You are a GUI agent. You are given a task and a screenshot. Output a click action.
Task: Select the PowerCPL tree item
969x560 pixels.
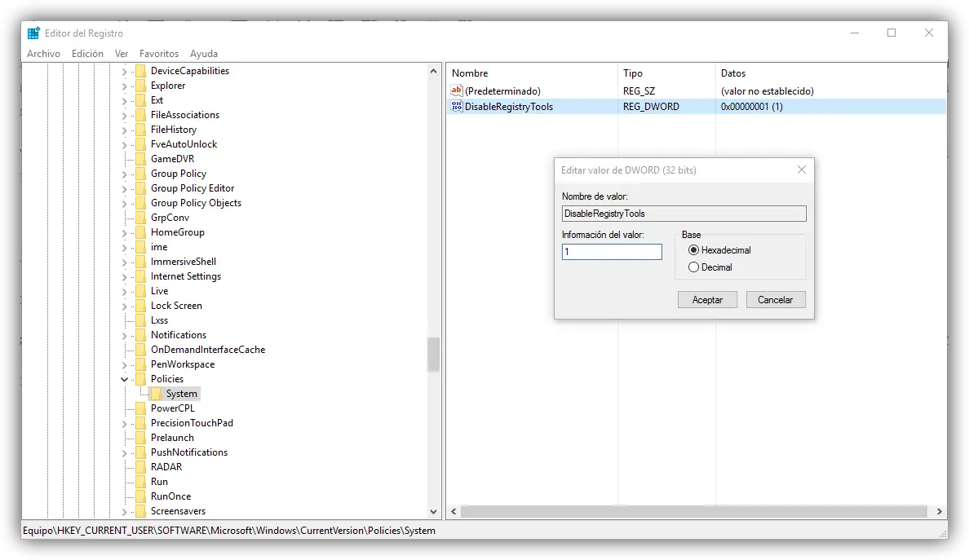[x=172, y=408]
